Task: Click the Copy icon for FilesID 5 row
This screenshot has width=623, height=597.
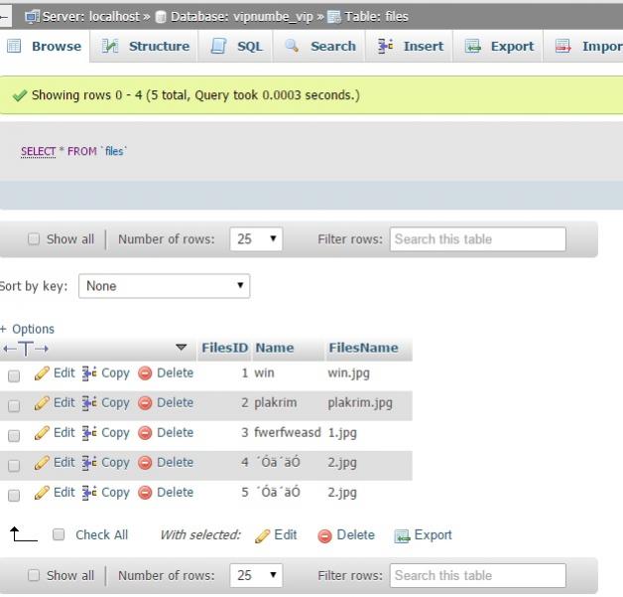Action: pos(89,493)
